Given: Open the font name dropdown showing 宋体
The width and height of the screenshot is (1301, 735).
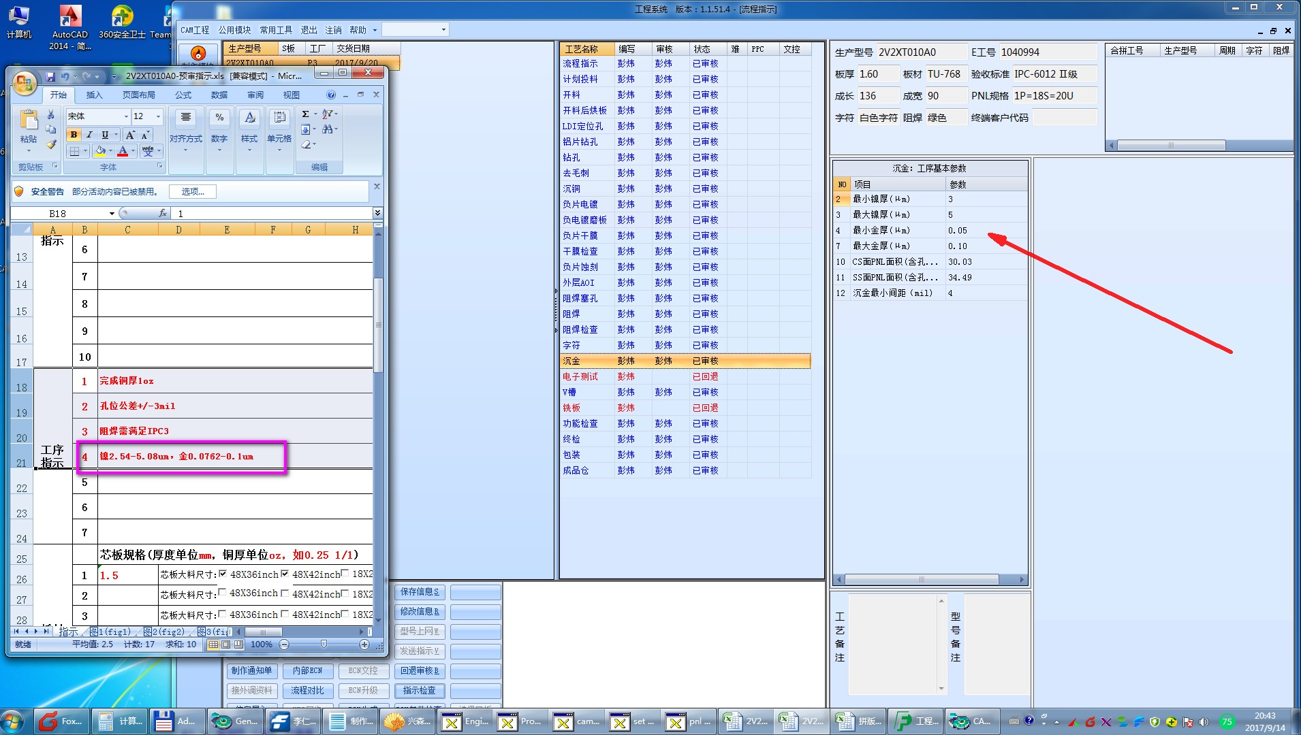Looking at the screenshot, I should pos(126,116).
